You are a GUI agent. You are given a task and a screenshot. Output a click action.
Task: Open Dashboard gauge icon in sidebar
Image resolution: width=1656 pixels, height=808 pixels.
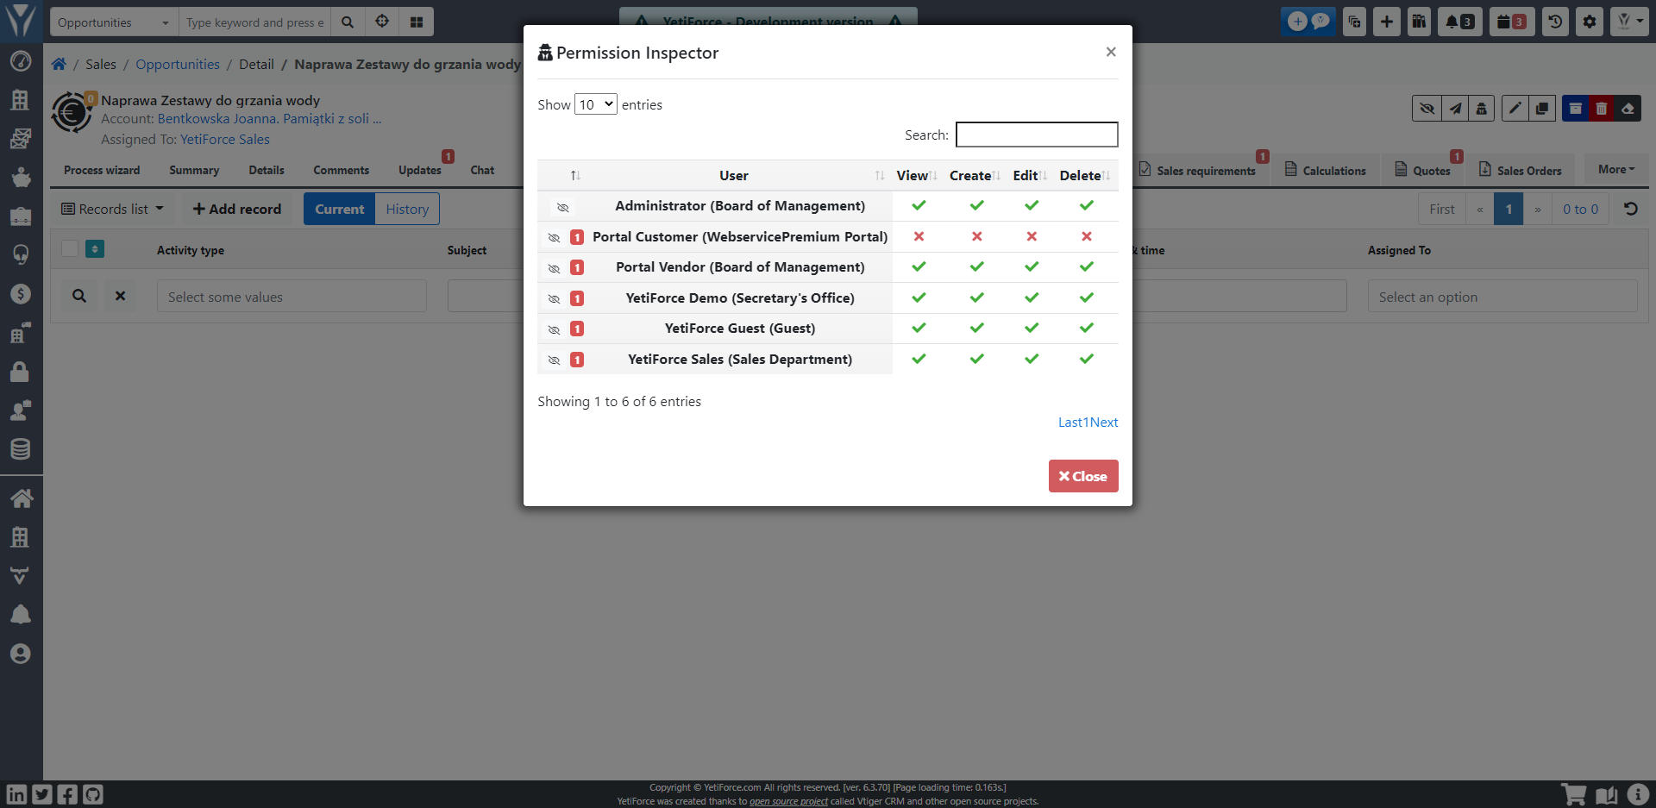21,61
